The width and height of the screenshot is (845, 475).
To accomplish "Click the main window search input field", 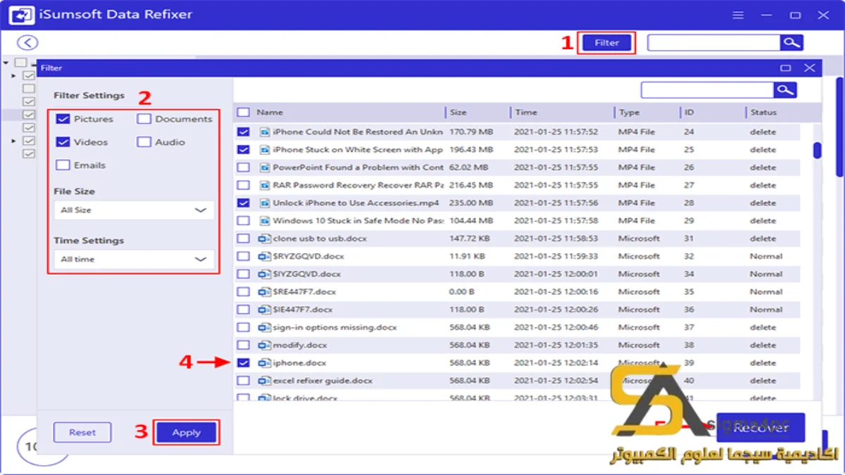I will pyautogui.click(x=713, y=43).
